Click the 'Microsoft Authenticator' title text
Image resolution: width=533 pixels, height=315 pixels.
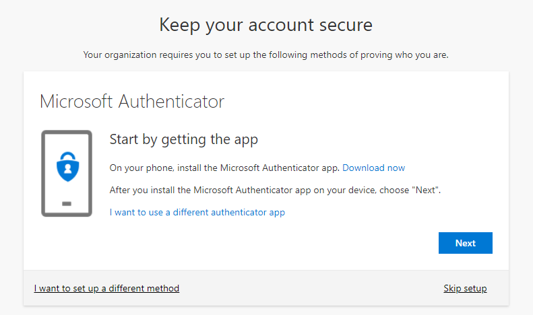pos(132,102)
